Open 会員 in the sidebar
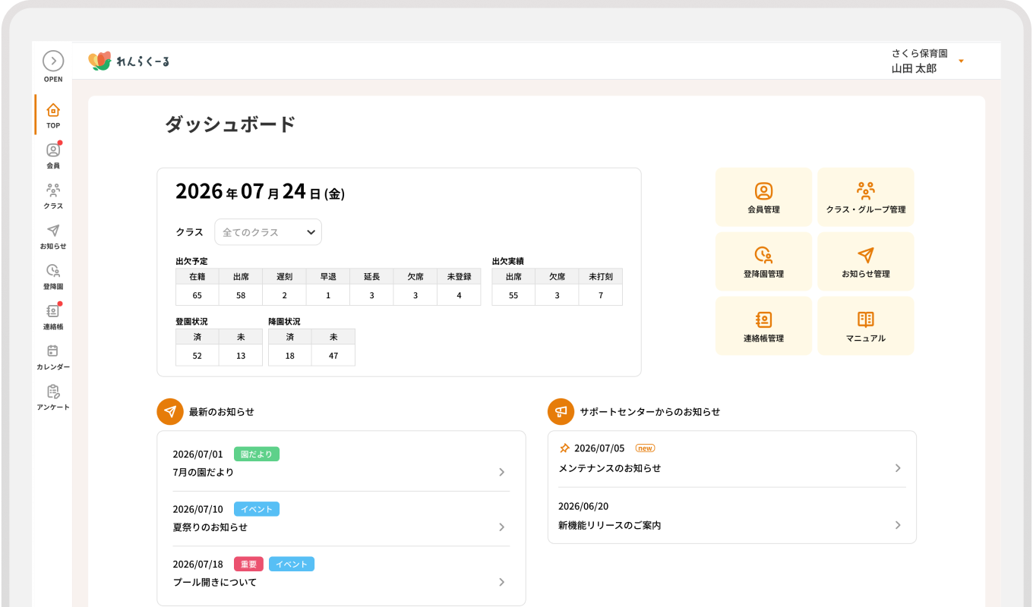Image resolution: width=1033 pixels, height=607 pixels. (53, 155)
